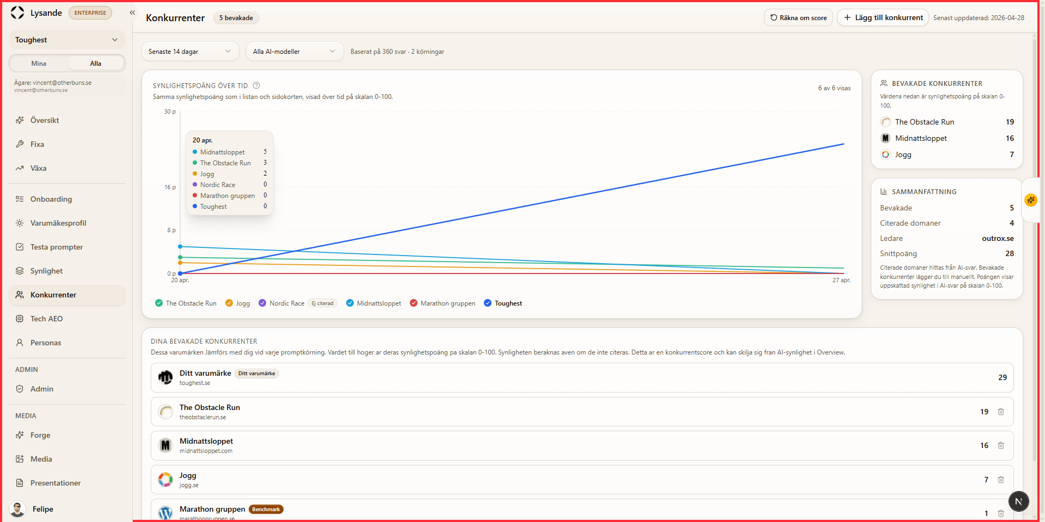Delete Jogg competitor with trash icon

(x=1000, y=480)
